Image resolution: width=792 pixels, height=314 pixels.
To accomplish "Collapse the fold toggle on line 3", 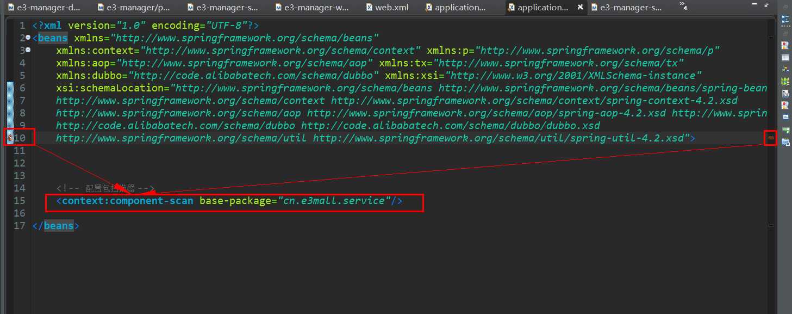I will click(28, 50).
